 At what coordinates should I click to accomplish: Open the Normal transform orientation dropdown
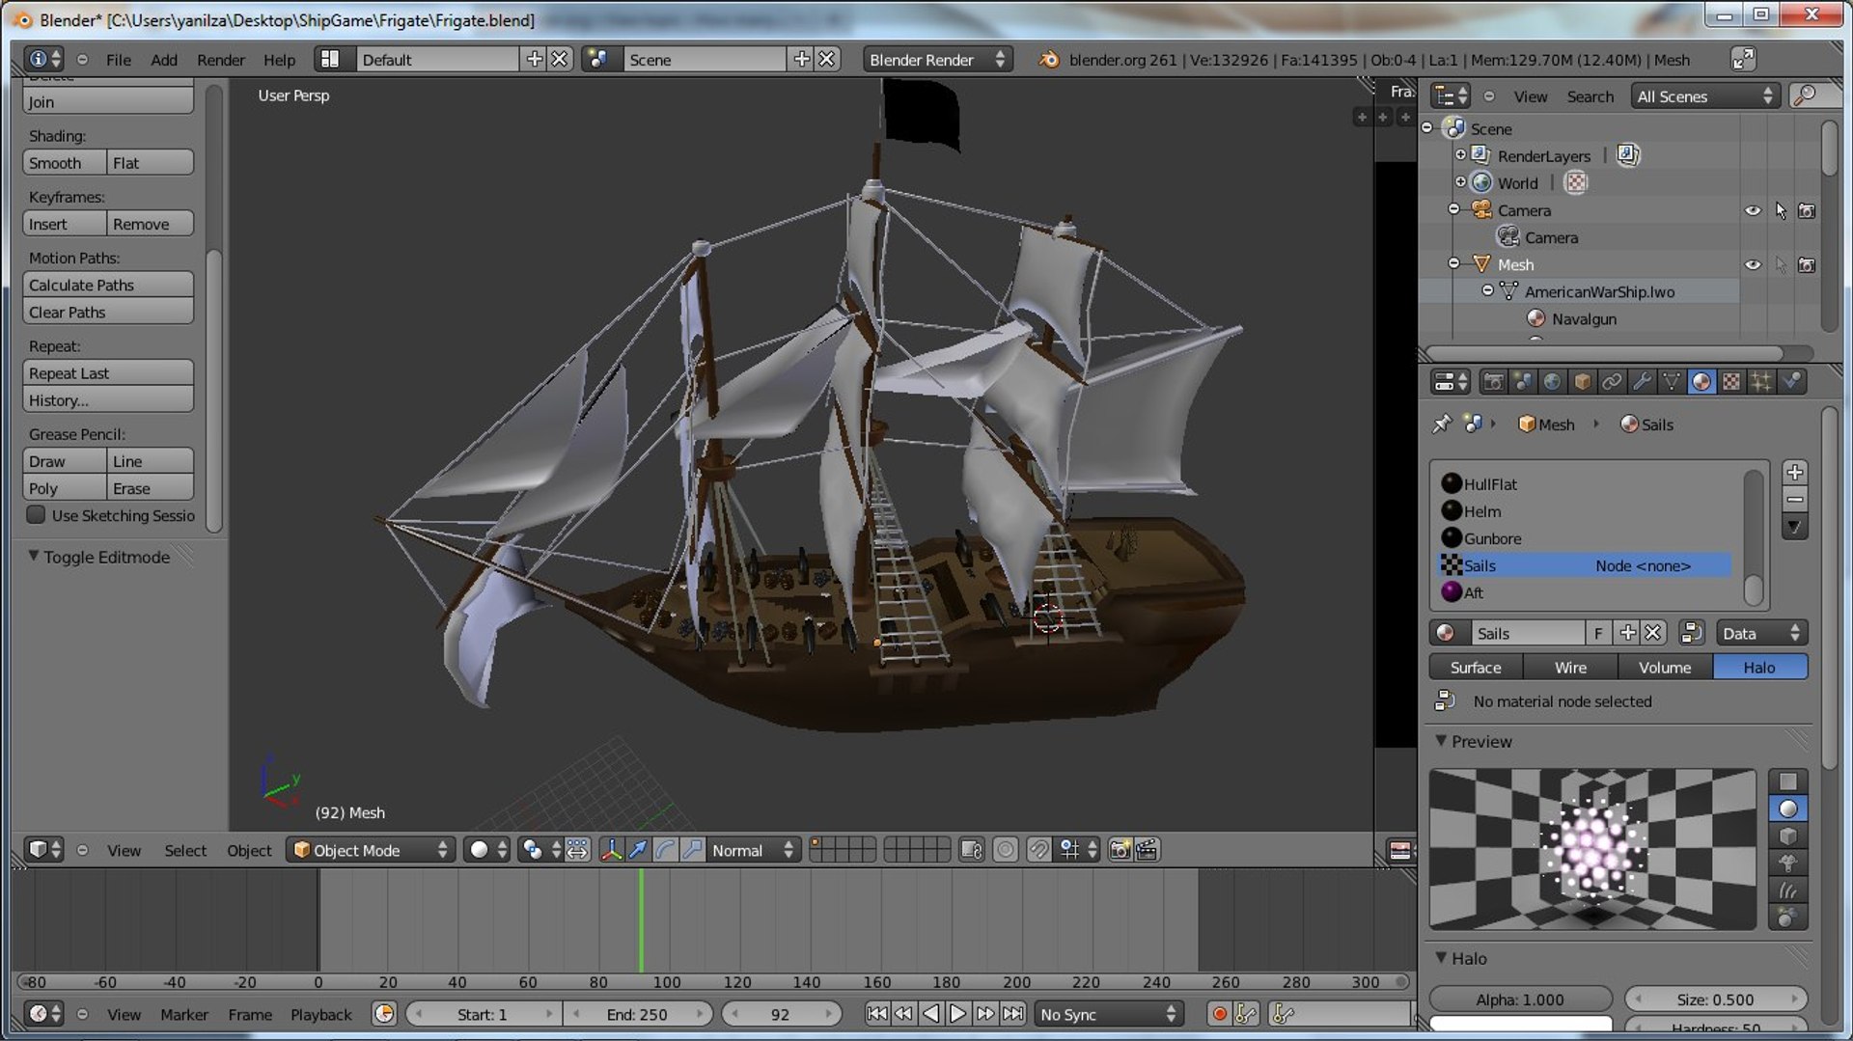753,850
